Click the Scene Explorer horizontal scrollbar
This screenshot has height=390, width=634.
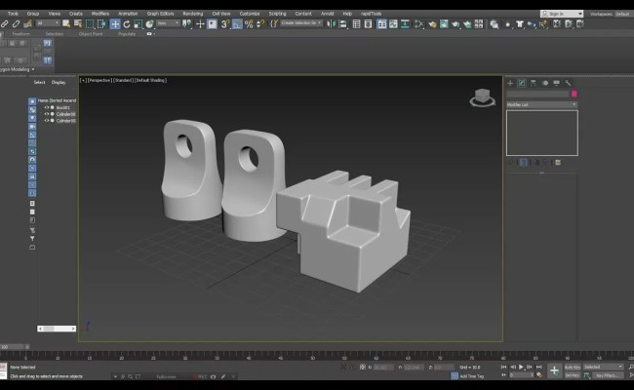click(57, 329)
